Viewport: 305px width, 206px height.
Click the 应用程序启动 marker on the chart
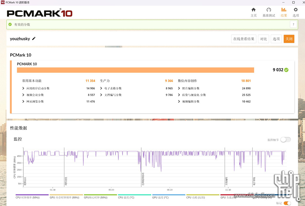point(143,179)
